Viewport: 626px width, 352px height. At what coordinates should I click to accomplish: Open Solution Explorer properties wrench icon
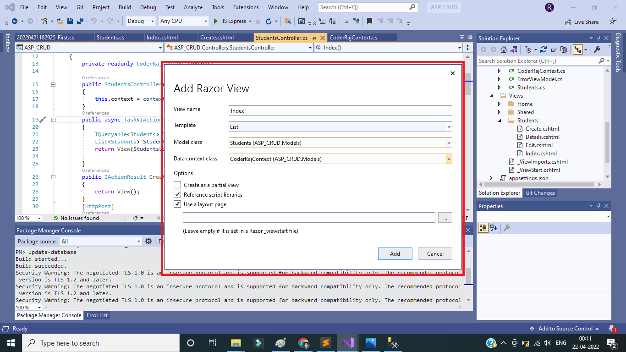click(x=597, y=49)
